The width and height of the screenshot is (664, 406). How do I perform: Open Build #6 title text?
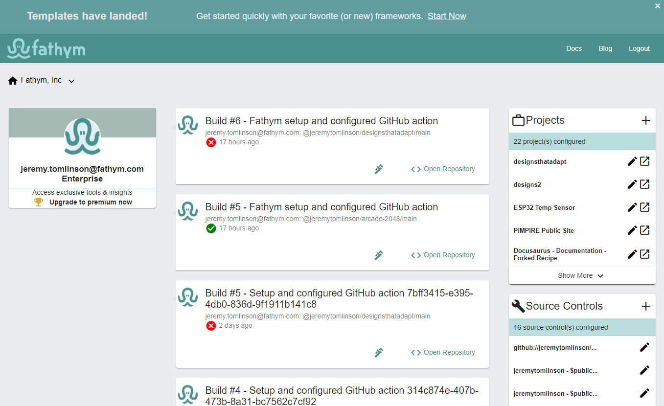pos(321,121)
